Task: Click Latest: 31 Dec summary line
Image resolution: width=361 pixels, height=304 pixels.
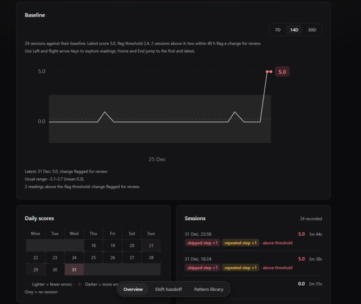Action: 66,171
